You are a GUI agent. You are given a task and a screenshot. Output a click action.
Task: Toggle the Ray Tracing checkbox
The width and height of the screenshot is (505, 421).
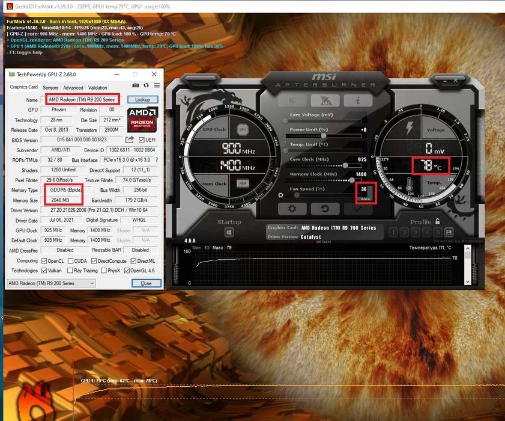[70, 271]
